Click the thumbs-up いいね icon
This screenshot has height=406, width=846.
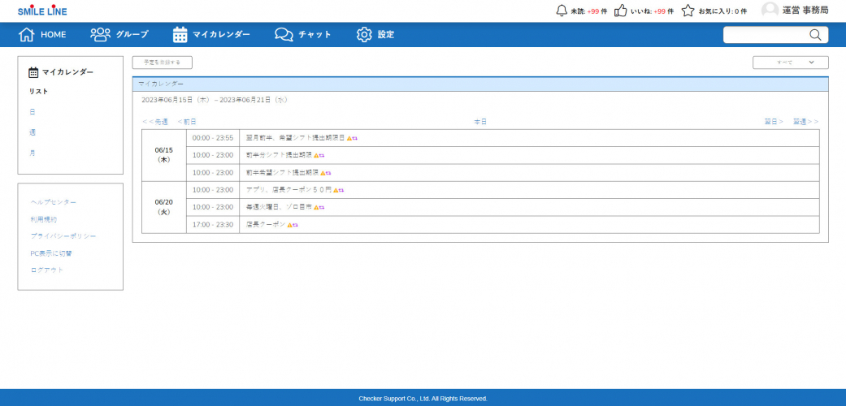pyautogui.click(x=621, y=11)
